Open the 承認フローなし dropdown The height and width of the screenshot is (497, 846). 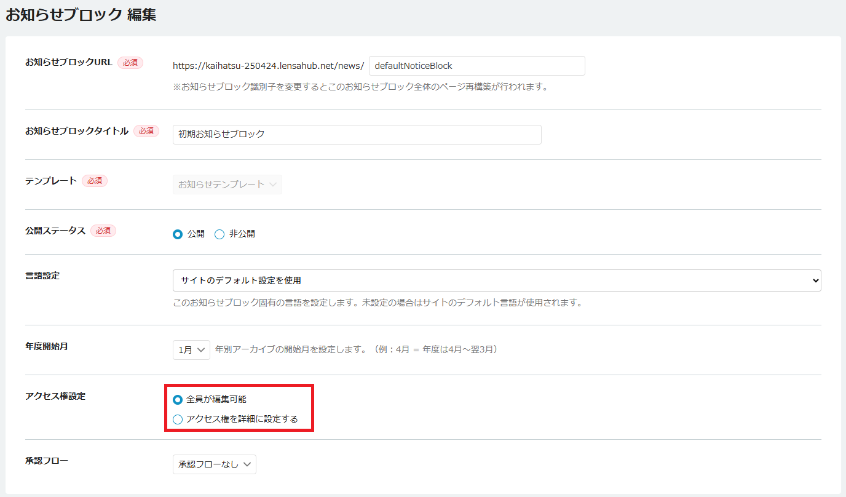[x=214, y=464]
